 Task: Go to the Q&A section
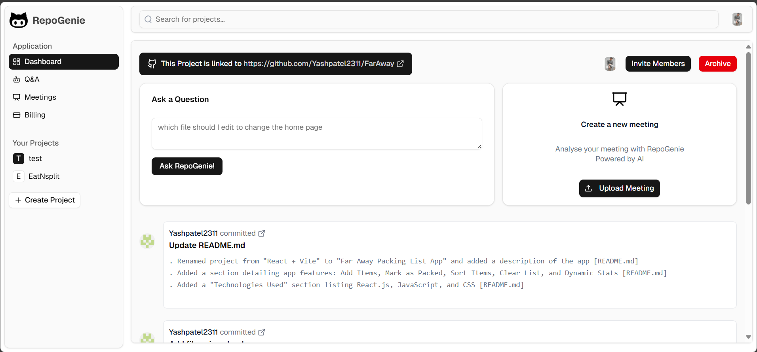(x=32, y=79)
